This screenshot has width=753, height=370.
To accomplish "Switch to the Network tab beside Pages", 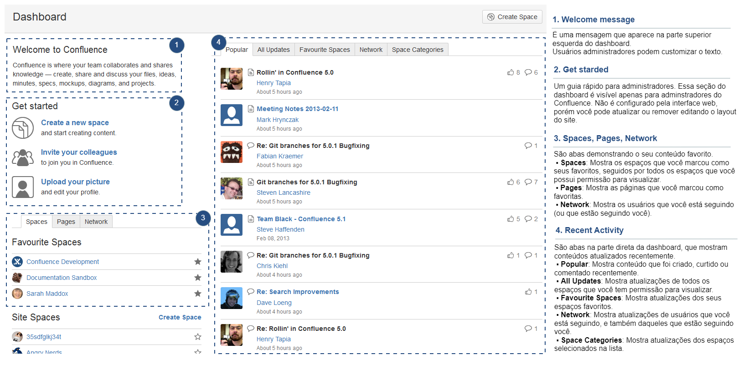I will [96, 222].
